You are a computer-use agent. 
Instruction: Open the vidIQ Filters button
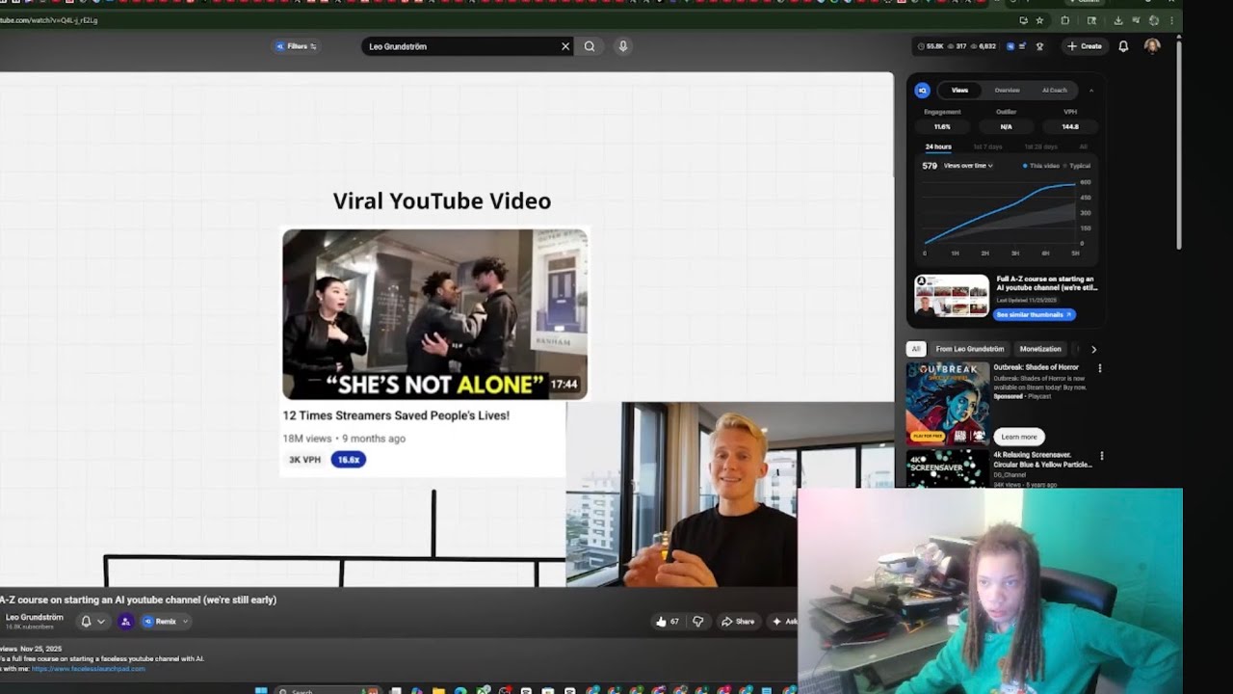pyautogui.click(x=296, y=46)
